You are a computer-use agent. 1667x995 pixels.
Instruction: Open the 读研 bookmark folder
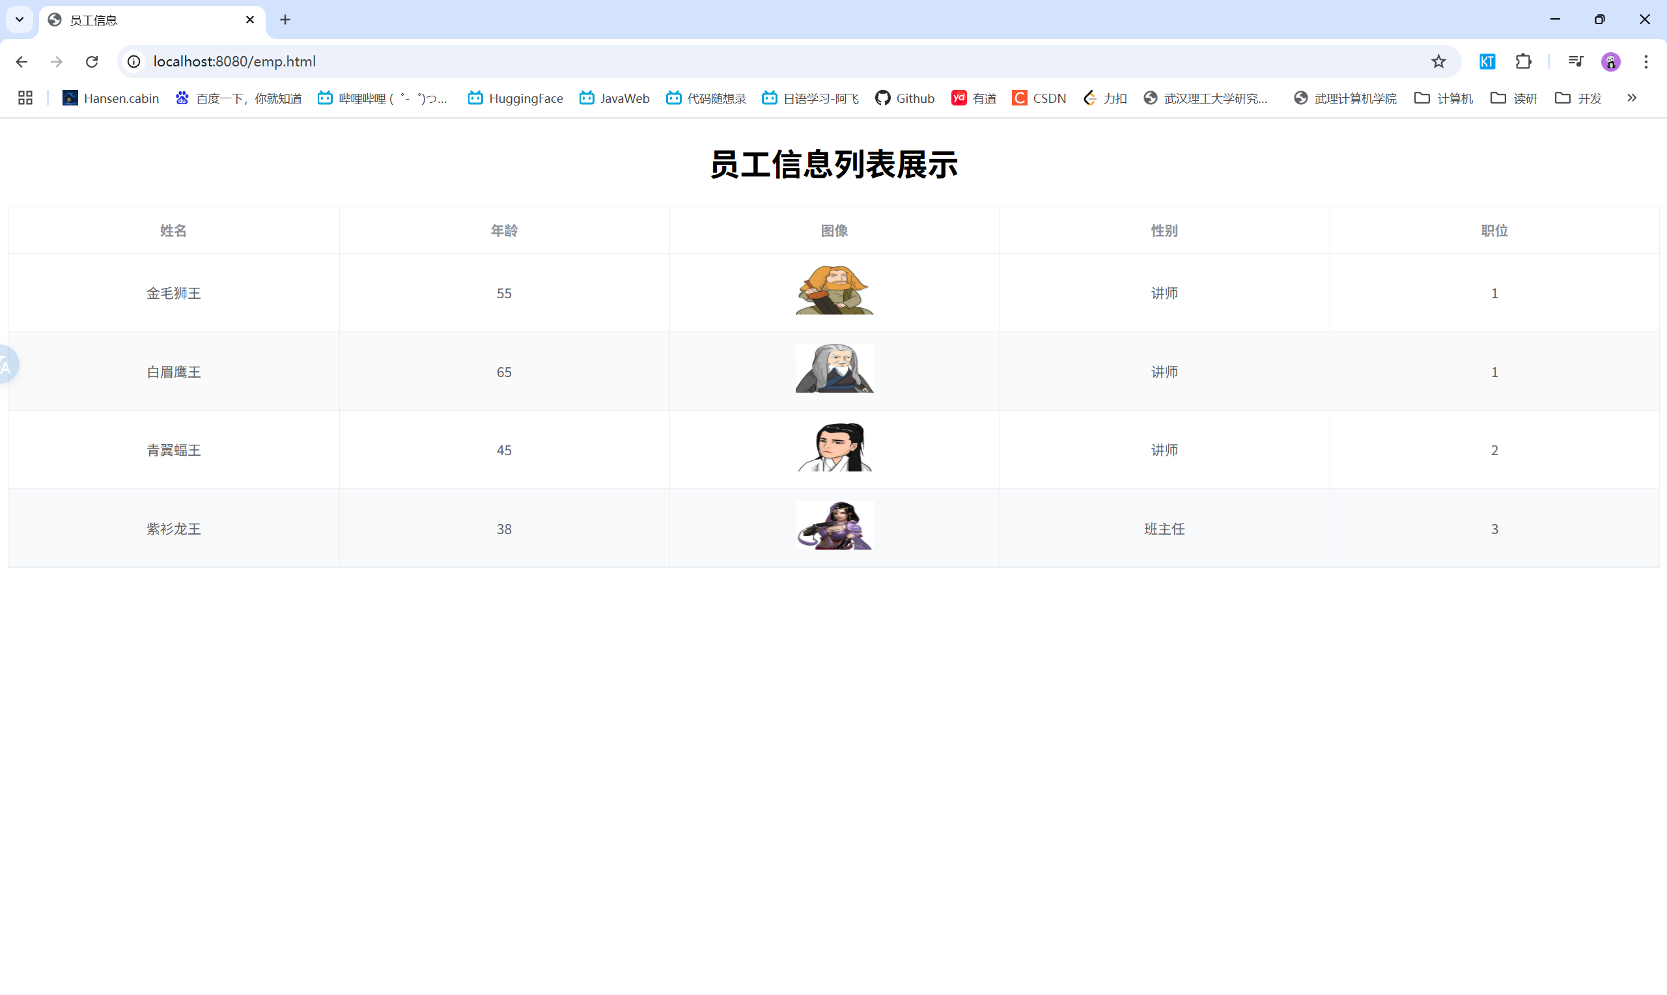tap(1513, 98)
